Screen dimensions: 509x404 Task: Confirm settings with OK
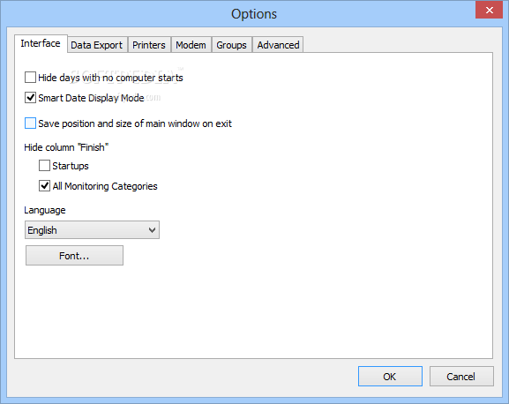(x=390, y=377)
